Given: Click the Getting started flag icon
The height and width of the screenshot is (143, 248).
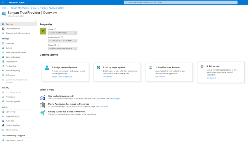Looking at the screenshot, I should (x=42, y=113).
